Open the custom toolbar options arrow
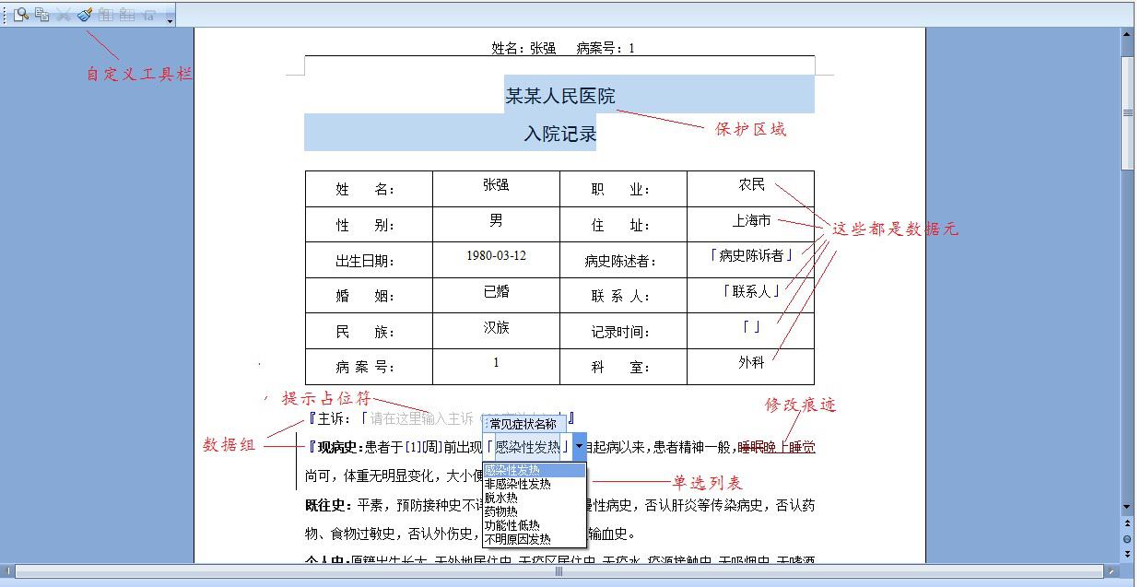1141x587 pixels. click(x=170, y=19)
